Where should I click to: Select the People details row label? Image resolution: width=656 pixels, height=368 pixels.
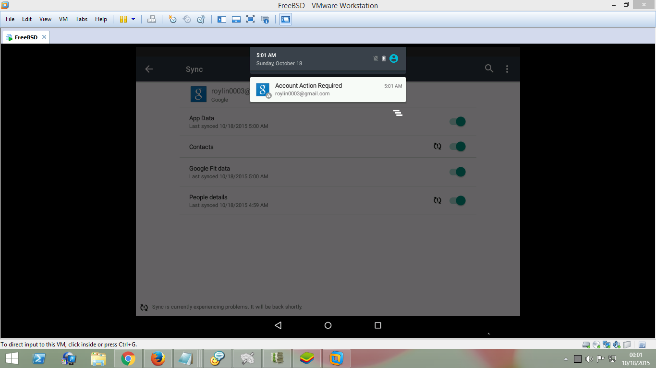point(208,197)
